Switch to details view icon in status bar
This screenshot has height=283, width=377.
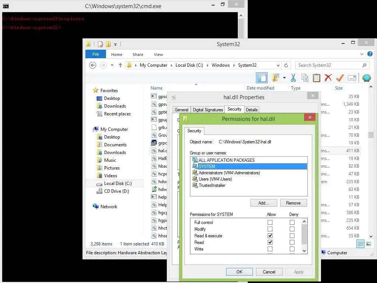[x=360, y=244]
